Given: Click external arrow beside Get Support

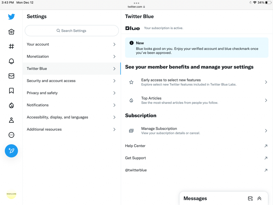Looking at the screenshot, I should 266,158.
